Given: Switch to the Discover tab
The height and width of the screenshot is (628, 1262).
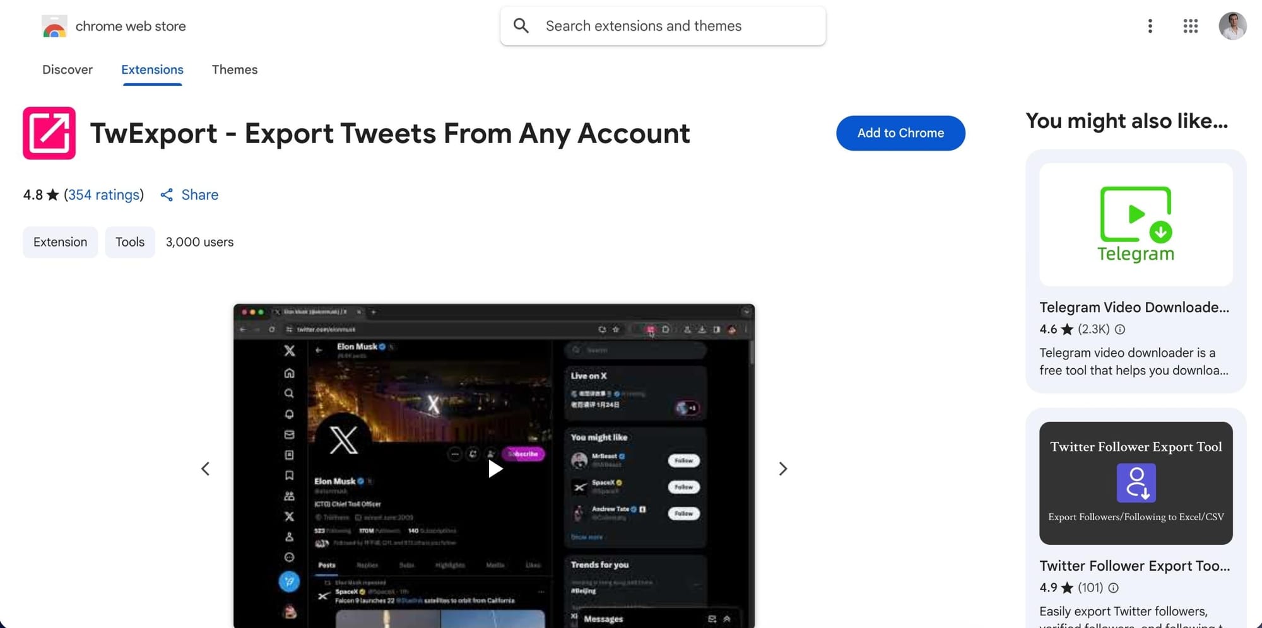Looking at the screenshot, I should 67,69.
